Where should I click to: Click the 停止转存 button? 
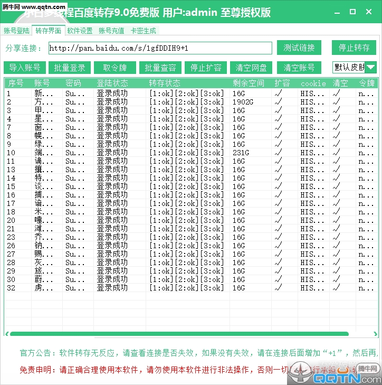pyautogui.click(x=354, y=48)
